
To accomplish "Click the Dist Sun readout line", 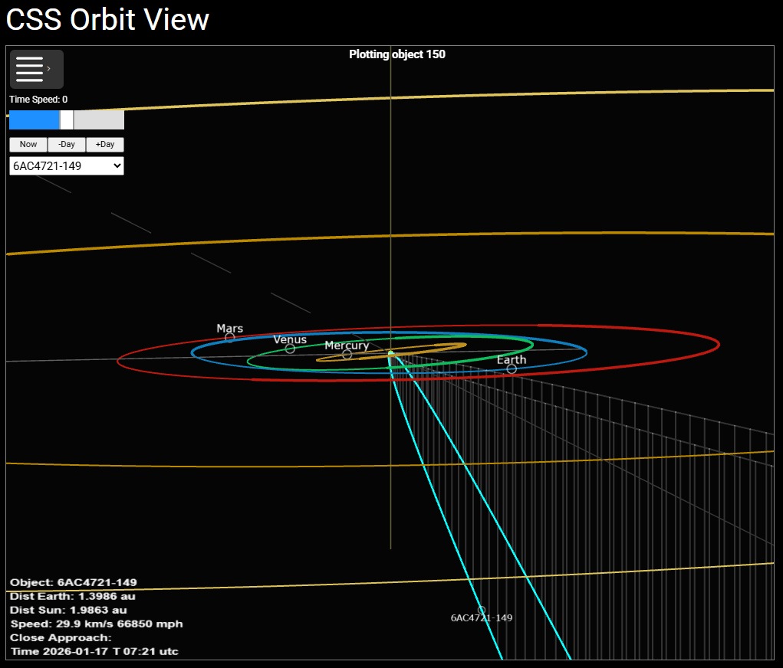I will (x=68, y=610).
